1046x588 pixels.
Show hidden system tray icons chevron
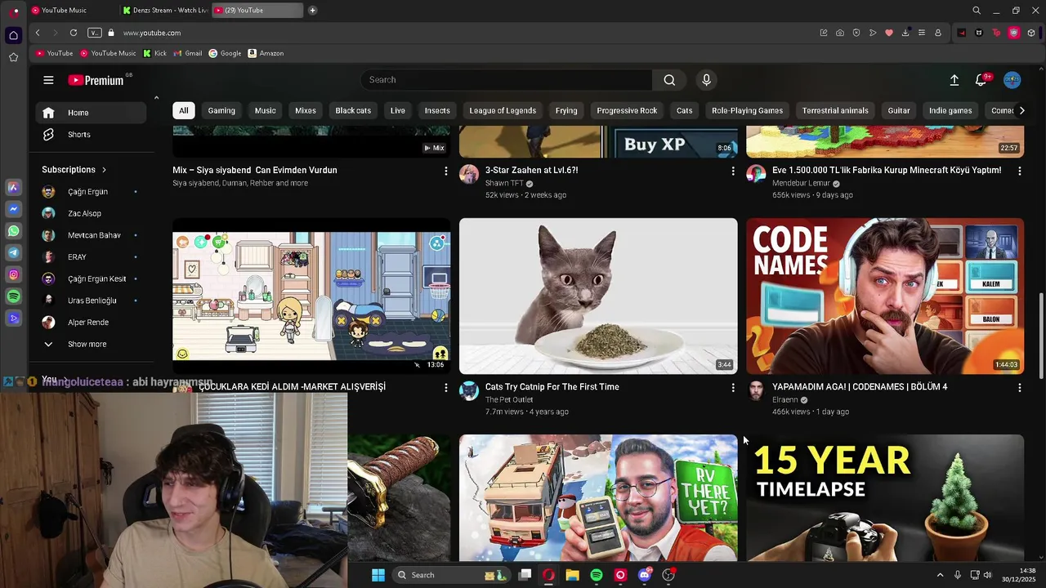(x=940, y=575)
